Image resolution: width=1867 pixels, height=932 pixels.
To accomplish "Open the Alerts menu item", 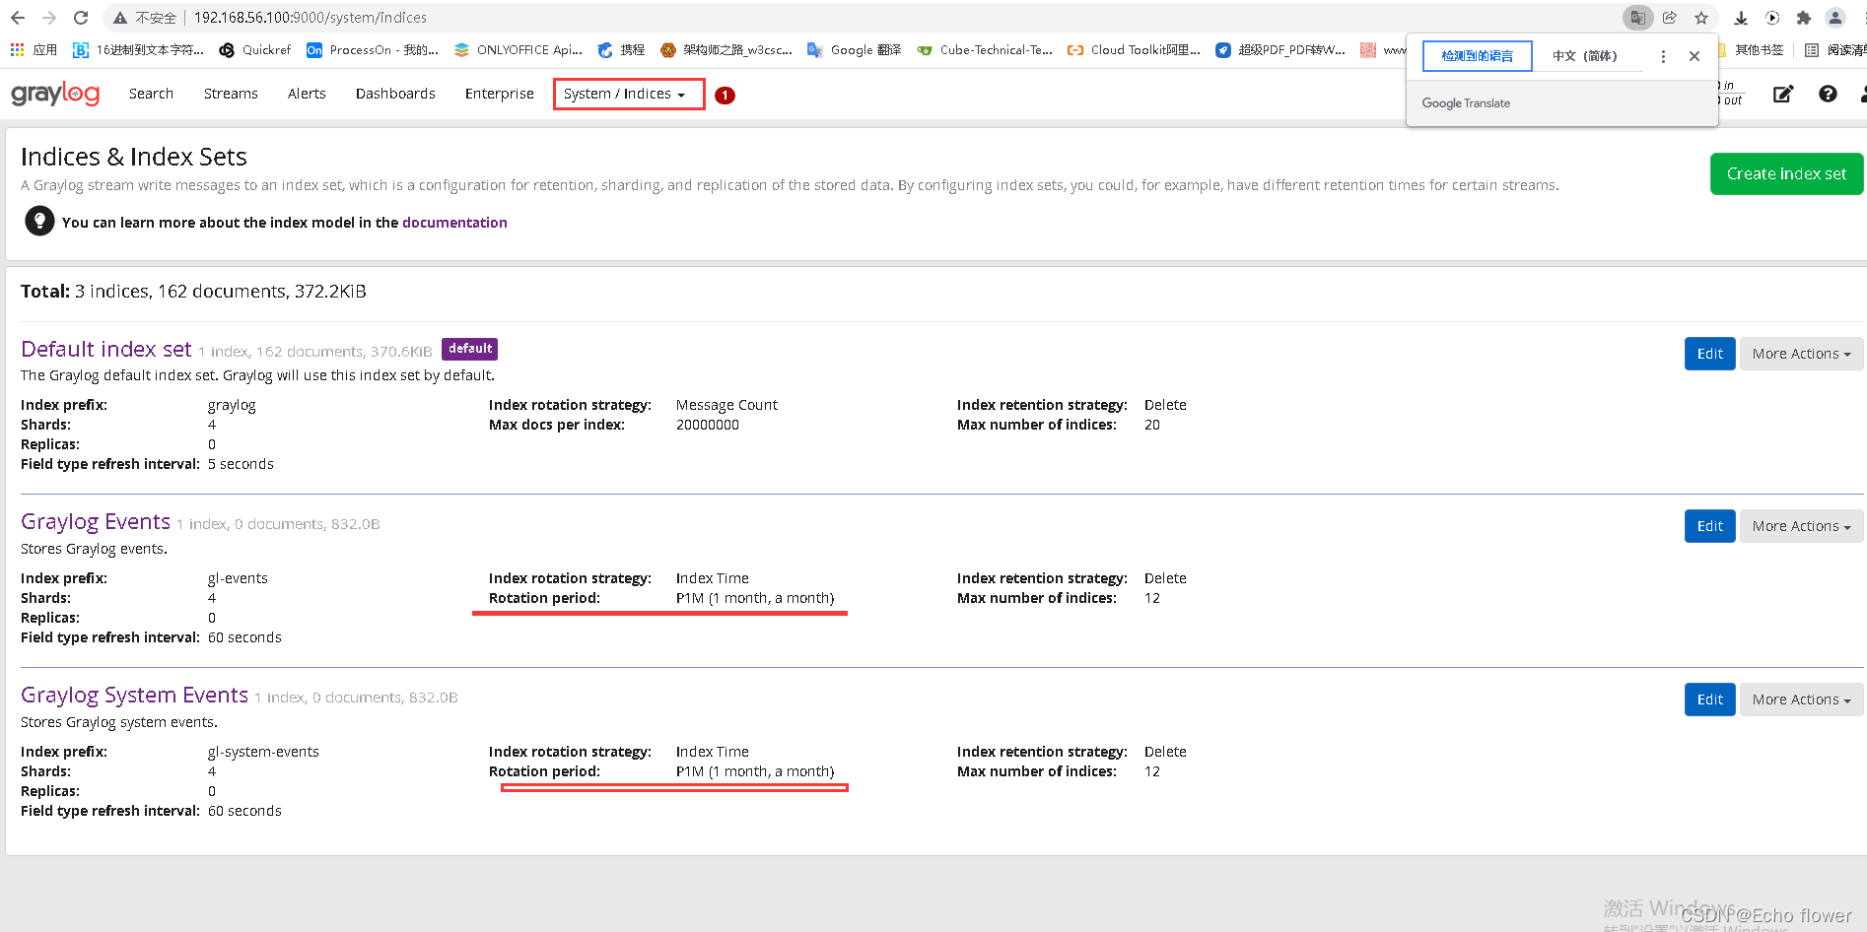I will (x=307, y=94).
